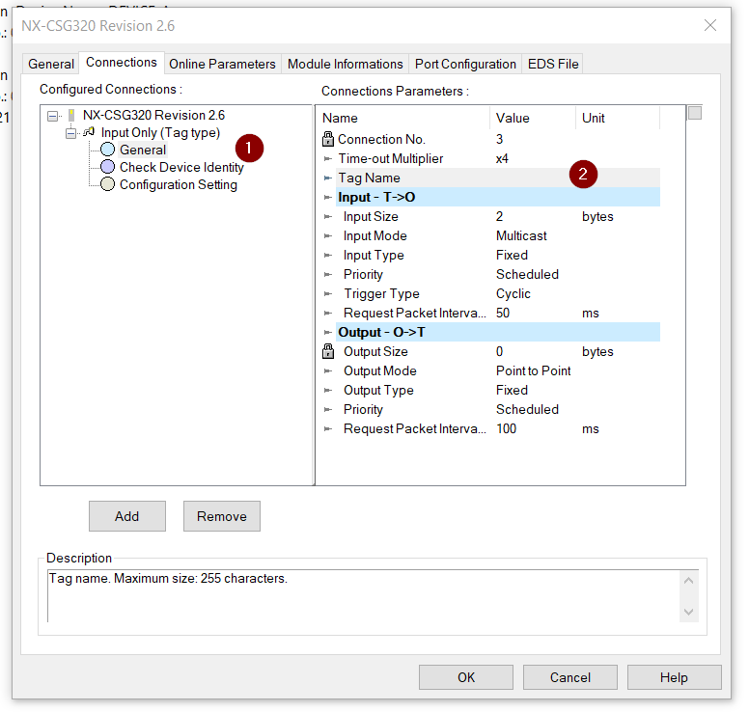Switch to the General tab

tap(50, 64)
